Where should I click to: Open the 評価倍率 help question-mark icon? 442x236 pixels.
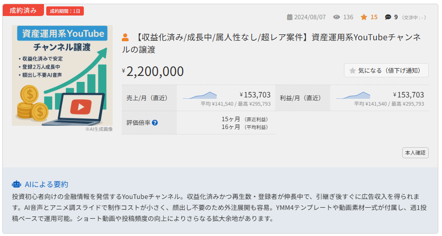point(155,123)
